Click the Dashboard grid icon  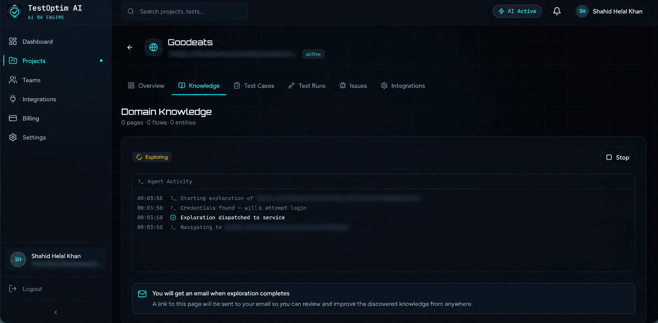pos(13,41)
